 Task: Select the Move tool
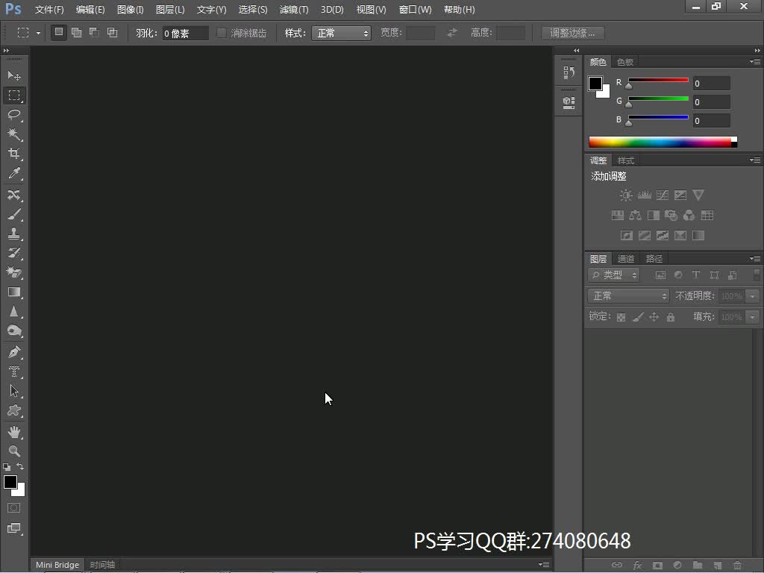point(14,76)
